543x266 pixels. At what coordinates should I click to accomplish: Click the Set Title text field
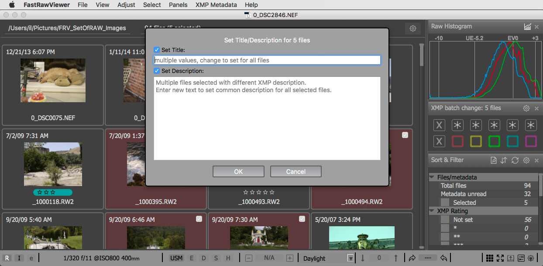(267, 60)
